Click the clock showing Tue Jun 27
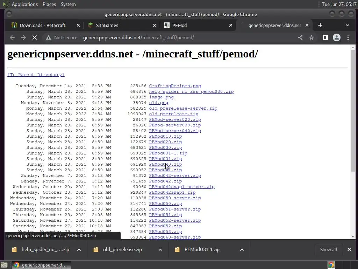 click(x=339, y=4)
